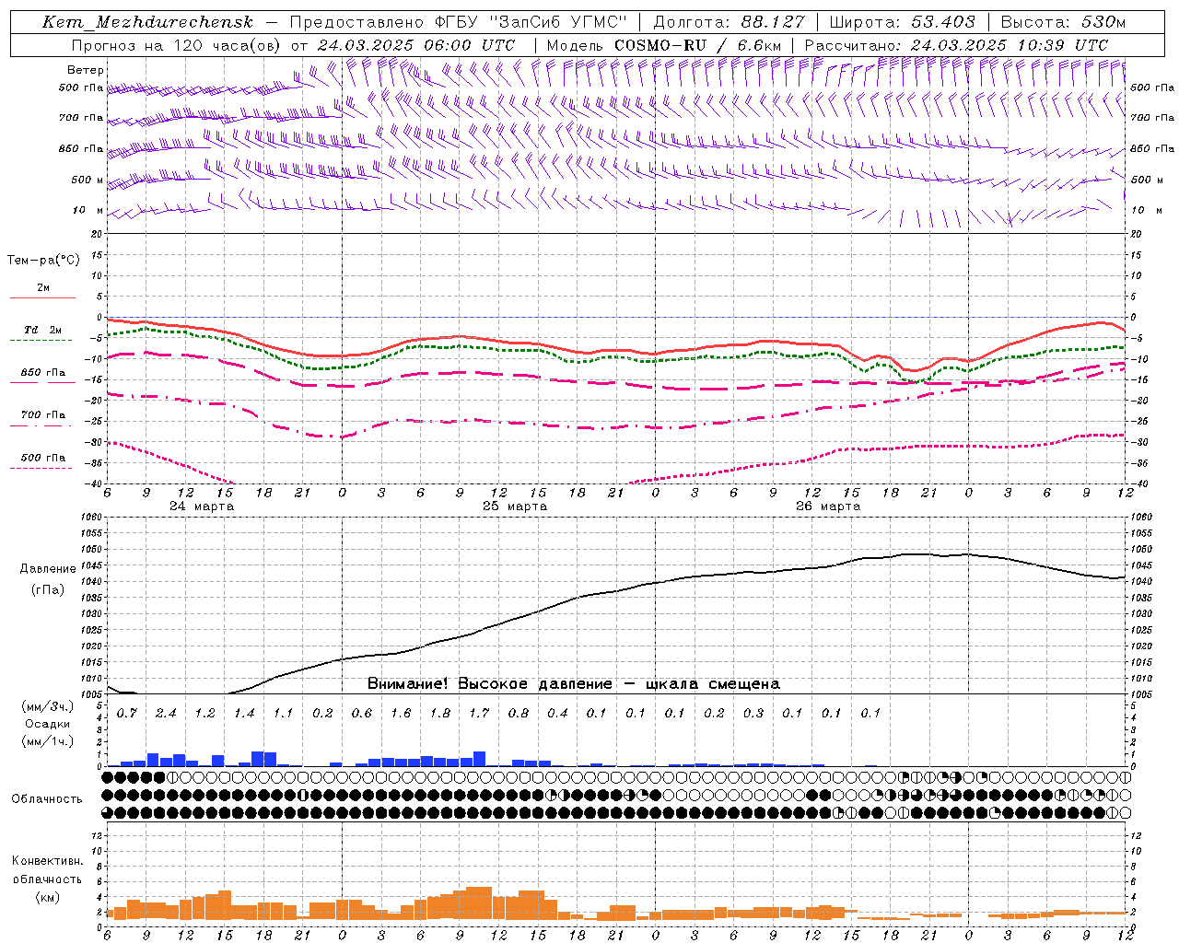Select the precipitation value 0.6
The height and width of the screenshot is (943, 1179).
(x=361, y=713)
